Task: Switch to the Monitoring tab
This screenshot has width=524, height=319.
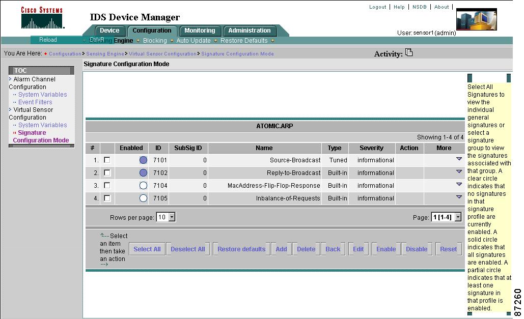Action: (200, 31)
